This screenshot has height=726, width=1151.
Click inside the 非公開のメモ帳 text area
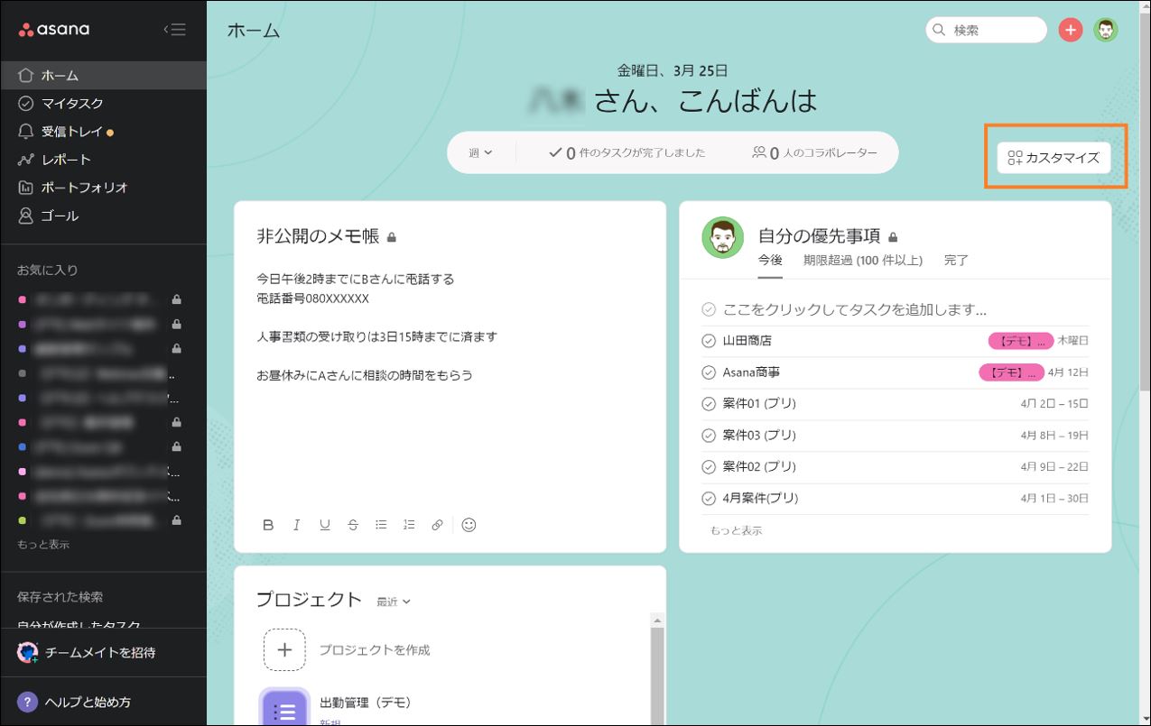(x=450, y=388)
